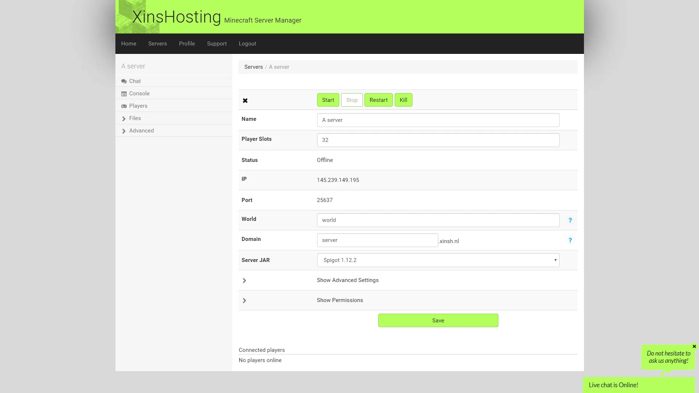Kill the server process
The width and height of the screenshot is (699, 393).
(403, 100)
